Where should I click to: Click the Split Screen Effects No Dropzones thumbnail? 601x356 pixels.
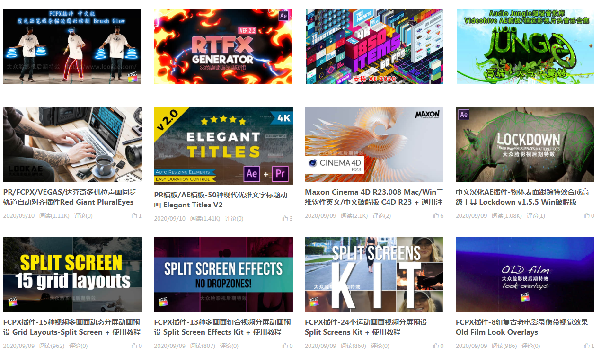pos(223,275)
